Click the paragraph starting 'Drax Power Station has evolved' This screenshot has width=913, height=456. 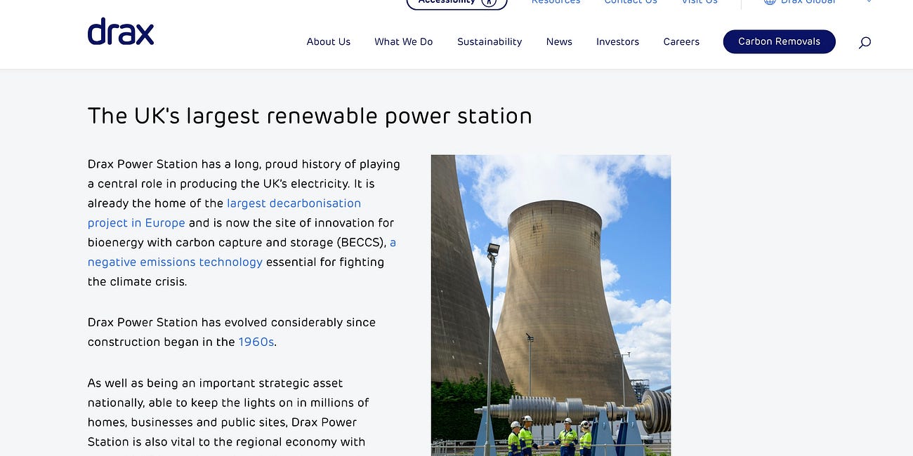click(x=232, y=333)
